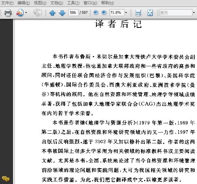Click the Print icon in the toolbar
Viewport: 197px width, 184px height.
click(8, 13)
